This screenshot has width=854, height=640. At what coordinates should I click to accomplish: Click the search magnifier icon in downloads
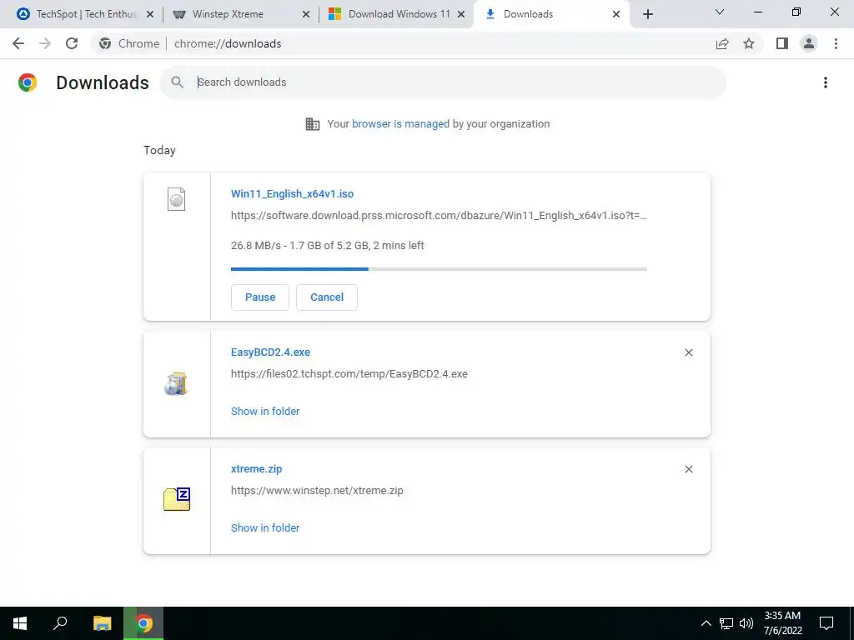click(x=177, y=82)
